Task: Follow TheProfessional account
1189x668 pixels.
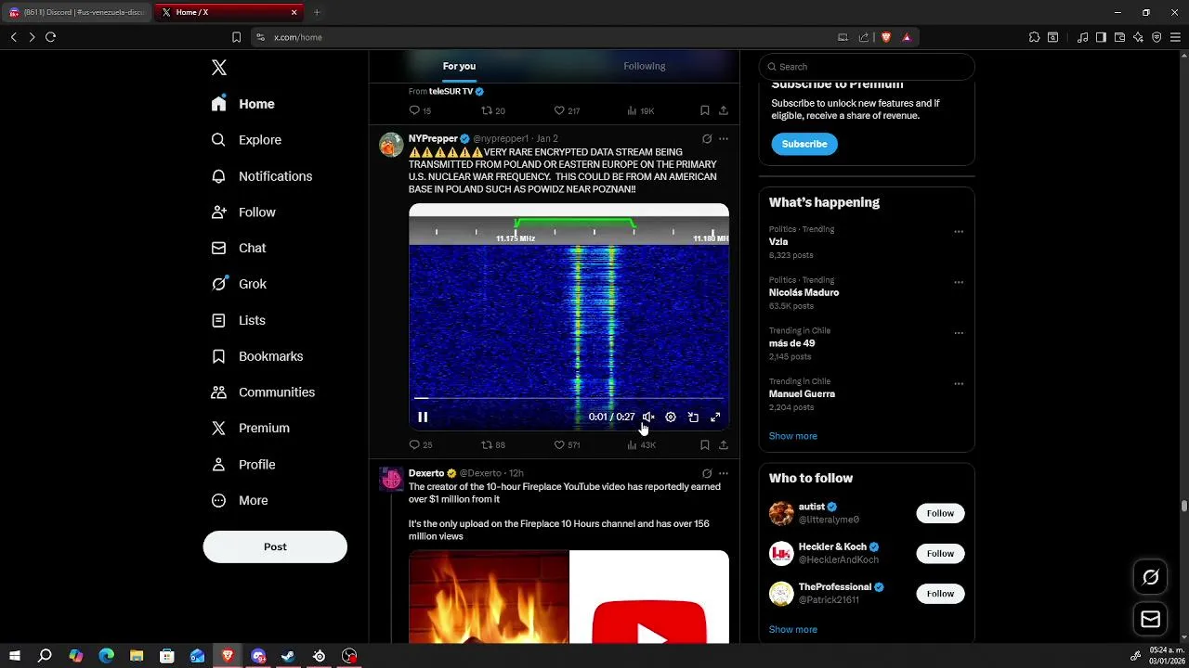Action: tap(940, 594)
